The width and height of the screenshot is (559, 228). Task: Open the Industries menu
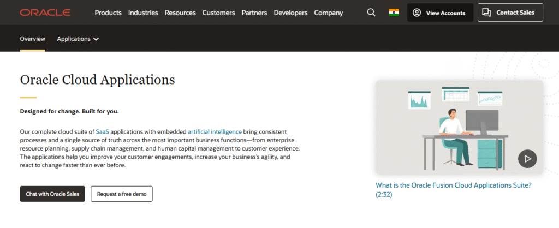pos(143,13)
